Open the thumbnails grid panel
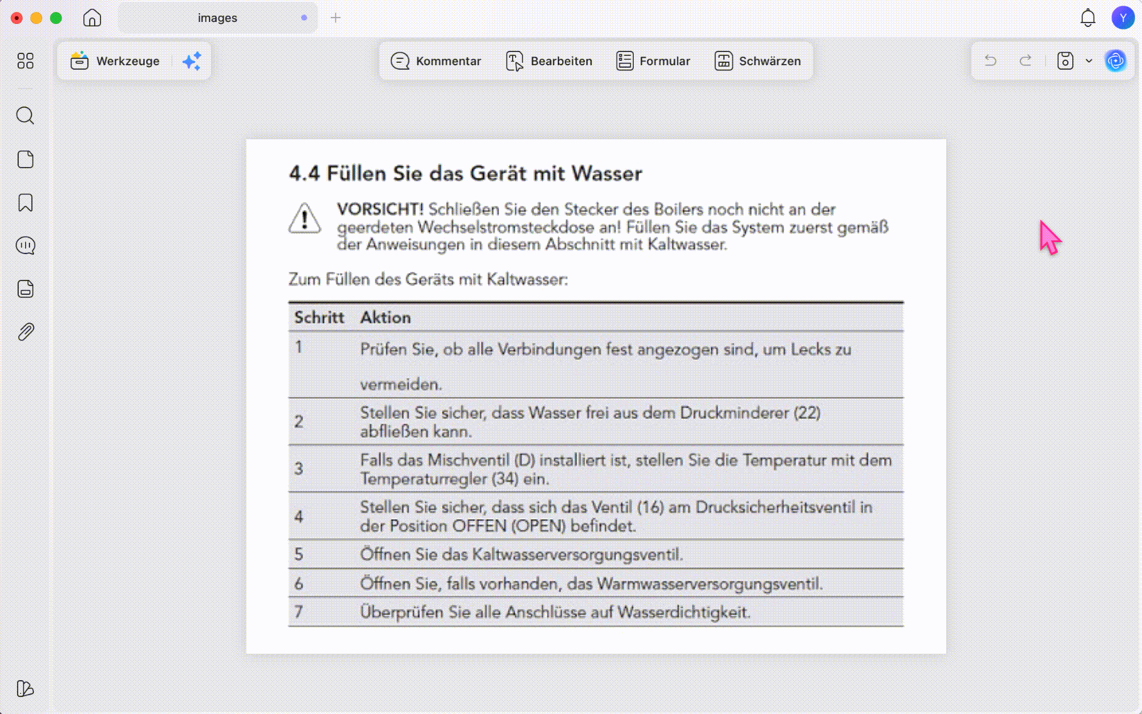Viewport: 1142px width, 714px height. [25, 61]
